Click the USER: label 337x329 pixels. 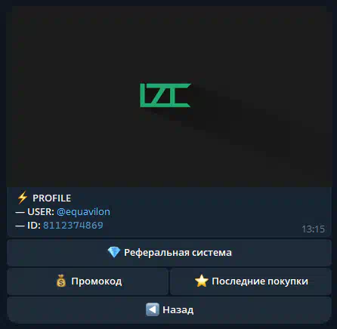[x=41, y=212]
